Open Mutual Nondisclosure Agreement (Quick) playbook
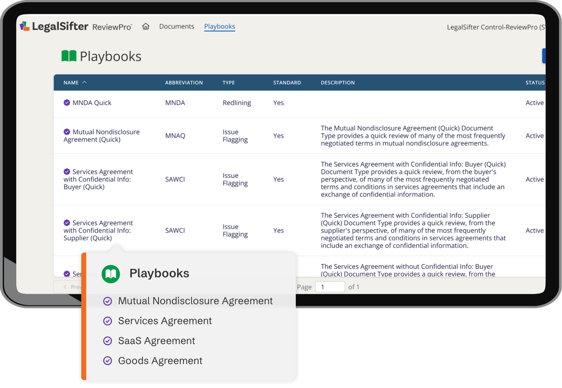 102,136
